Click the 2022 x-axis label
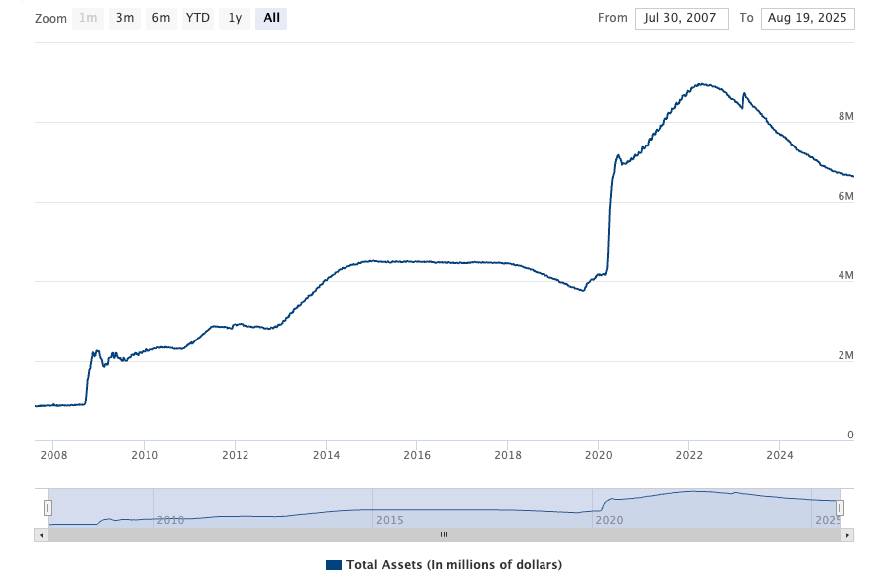This screenshot has height=583, width=890. (x=689, y=455)
